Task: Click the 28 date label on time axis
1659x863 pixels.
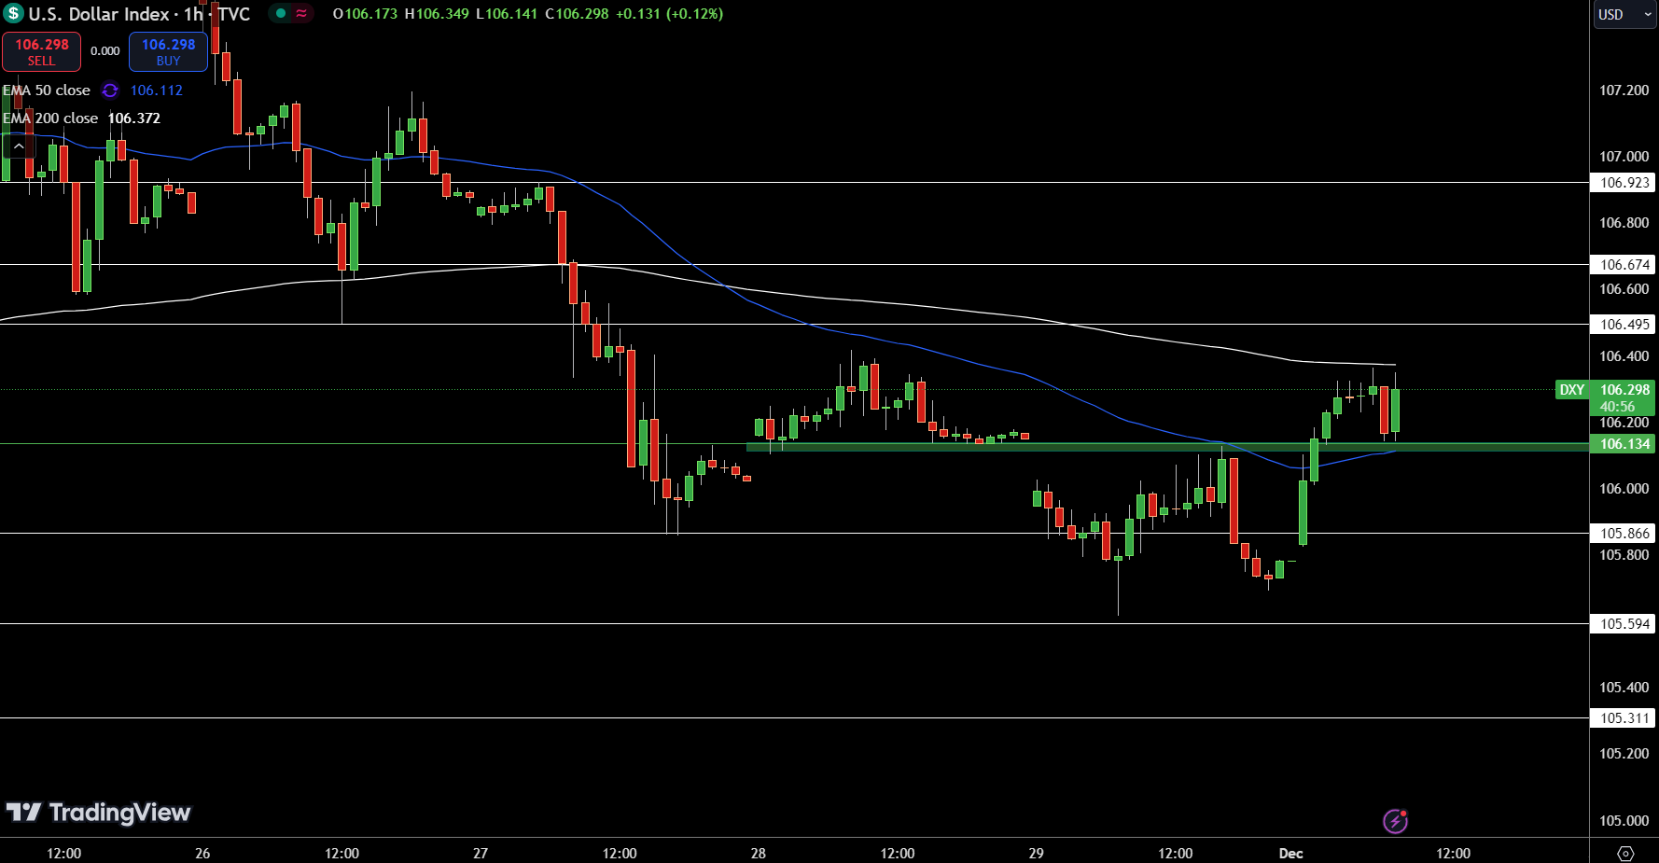Action: tap(759, 853)
